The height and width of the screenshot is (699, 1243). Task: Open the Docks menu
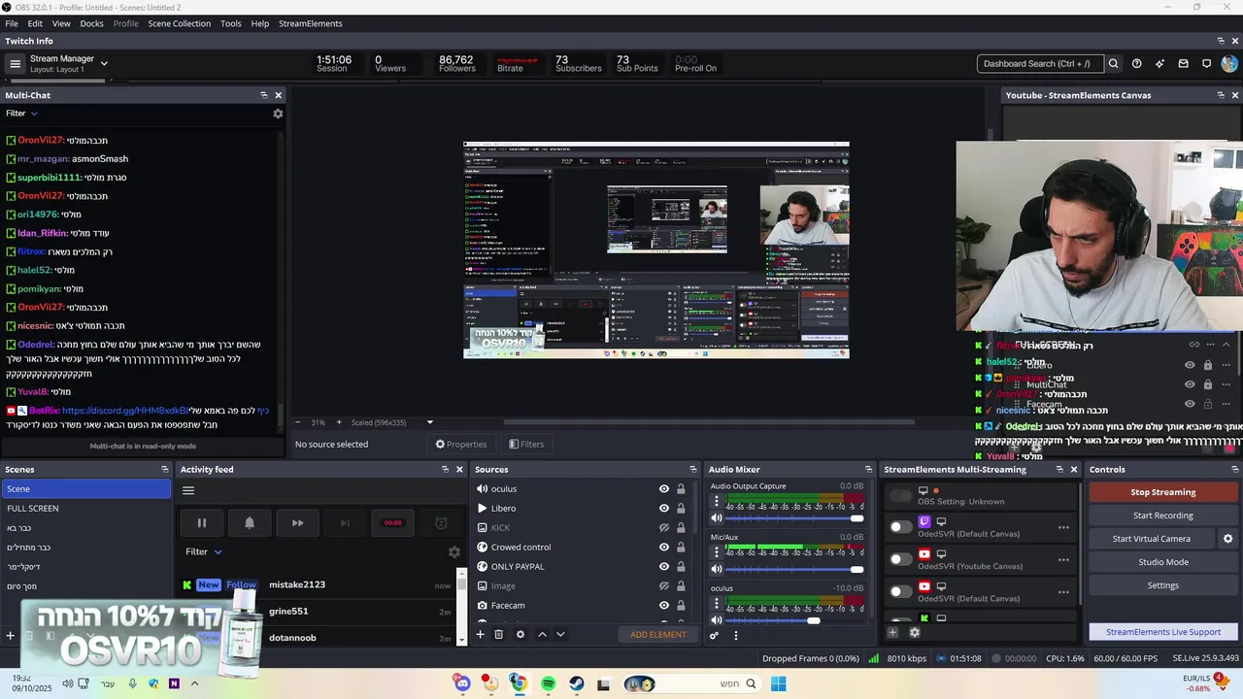pyautogui.click(x=91, y=23)
